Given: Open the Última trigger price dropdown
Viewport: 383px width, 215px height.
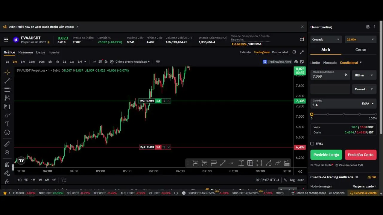Looking at the screenshot, I should (364, 75).
